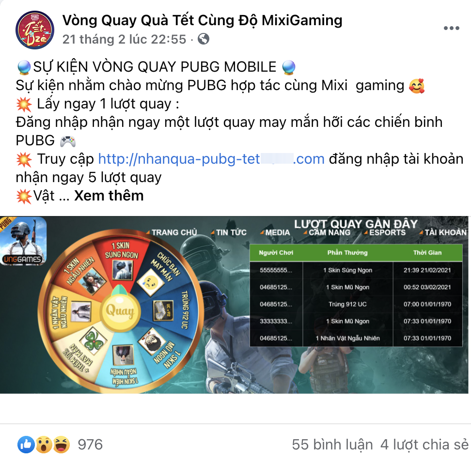The width and height of the screenshot is (471, 463).
Task: Click the globe public audience icon
Action: [x=204, y=39]
